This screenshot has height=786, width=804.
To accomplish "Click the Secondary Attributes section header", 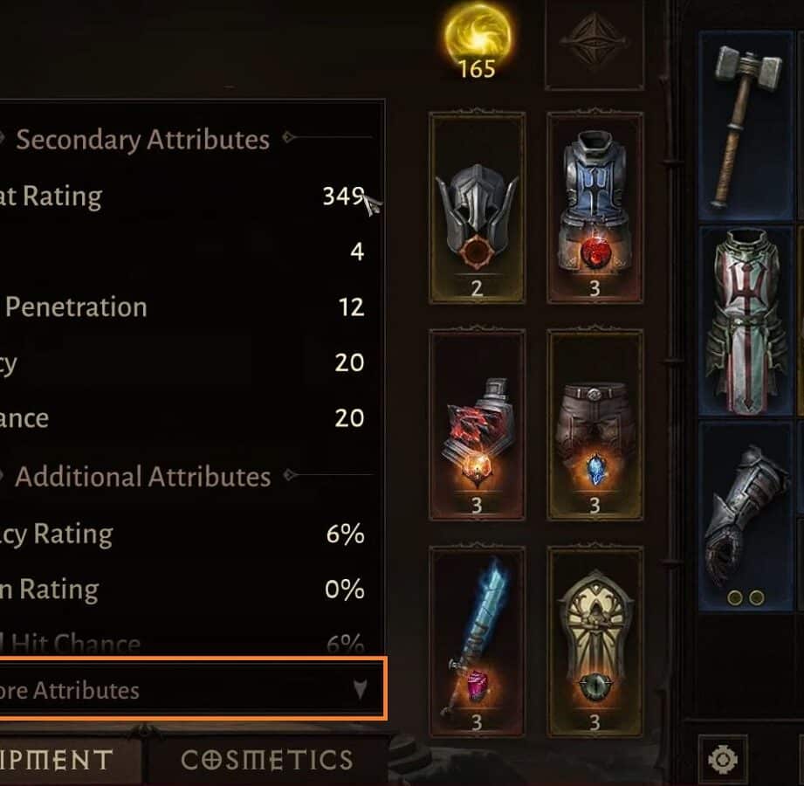I will click(x=142, y=140).
